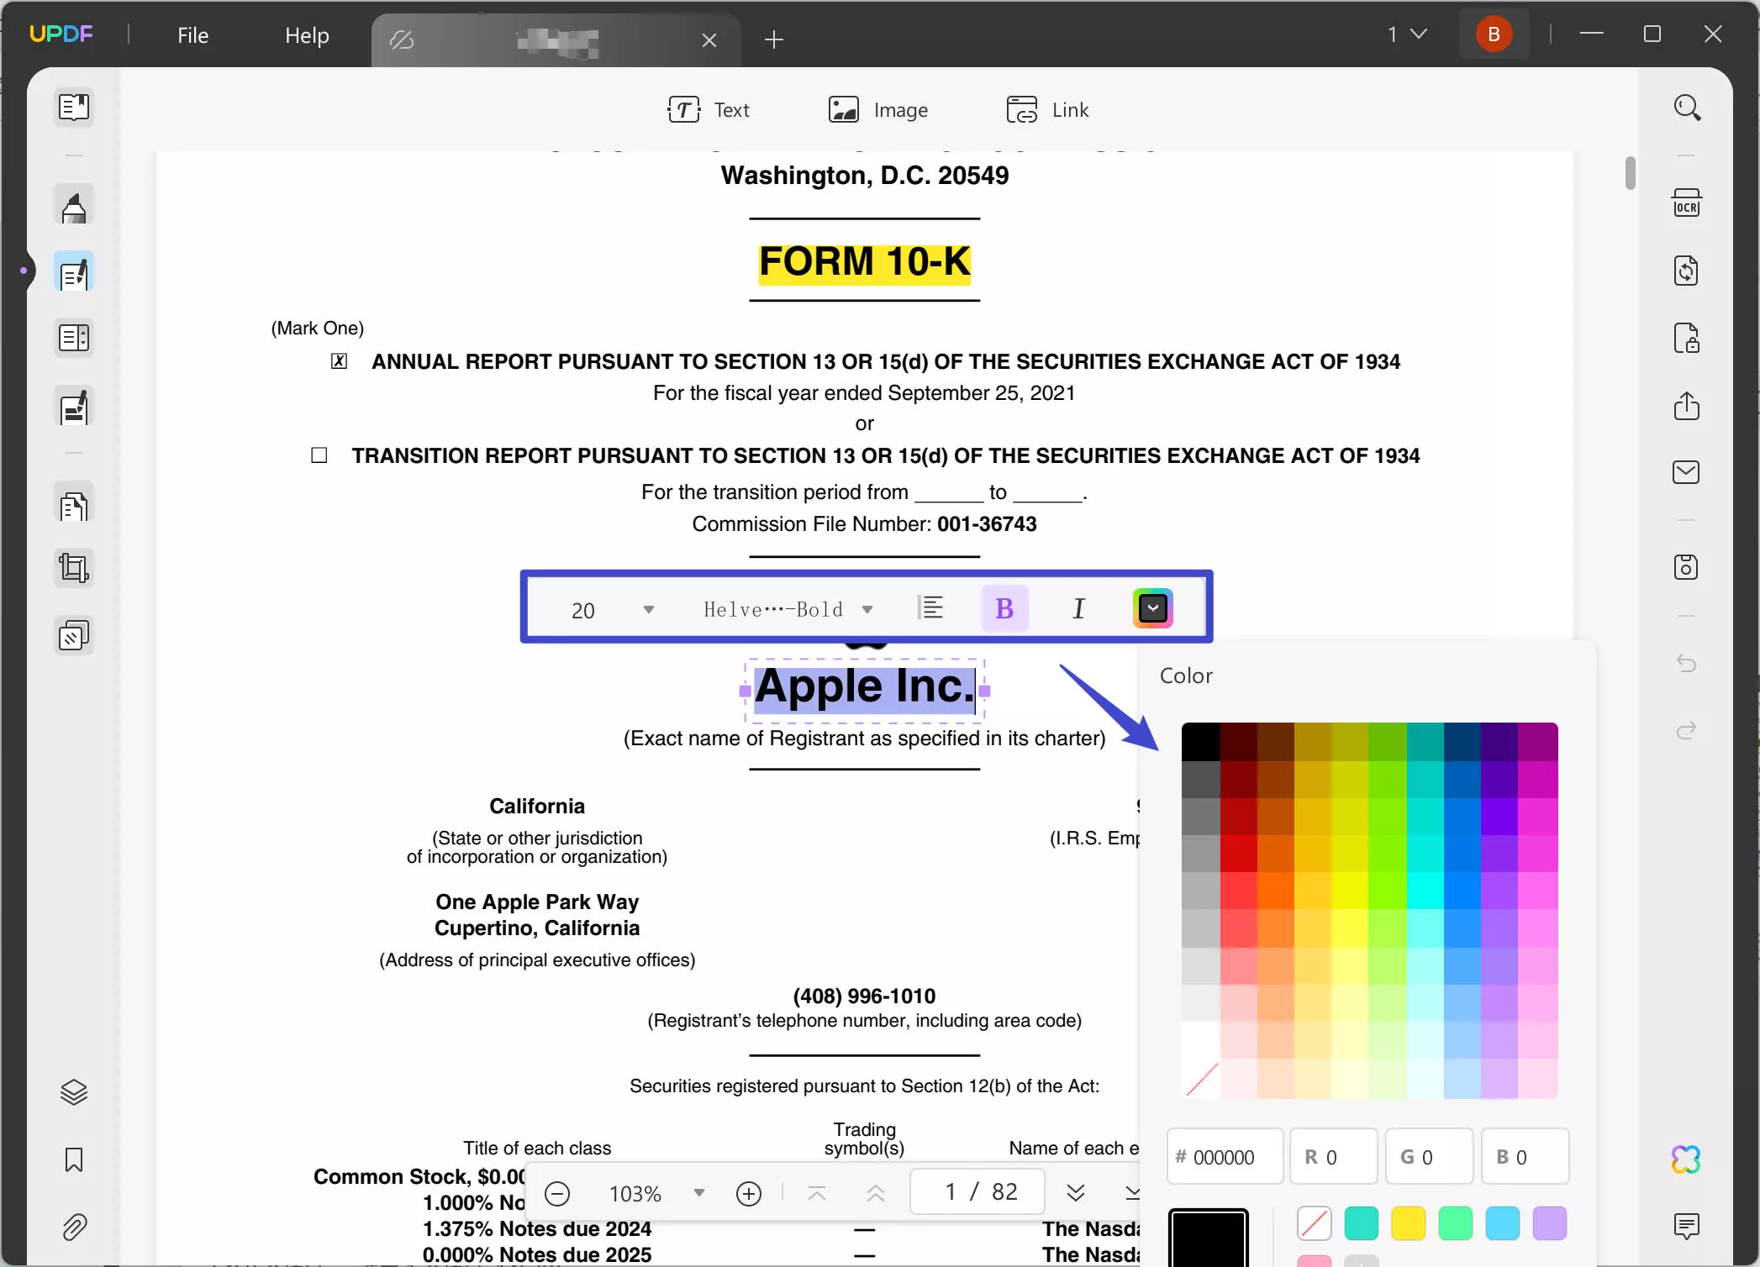
Task: Select the yellow preset color swatch
Action: click(1409, 1223)
